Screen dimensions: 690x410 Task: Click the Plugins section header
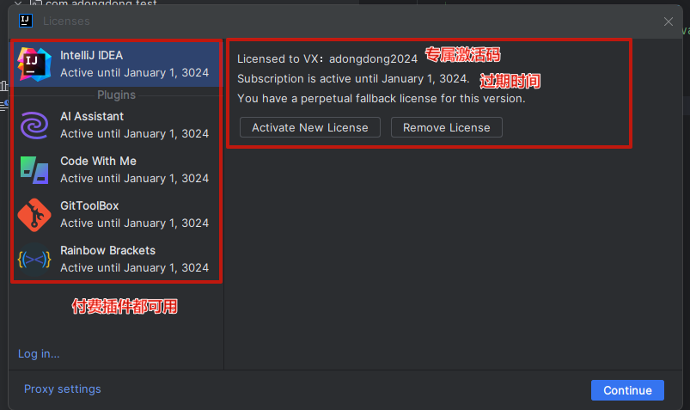[x=116, y=95]
